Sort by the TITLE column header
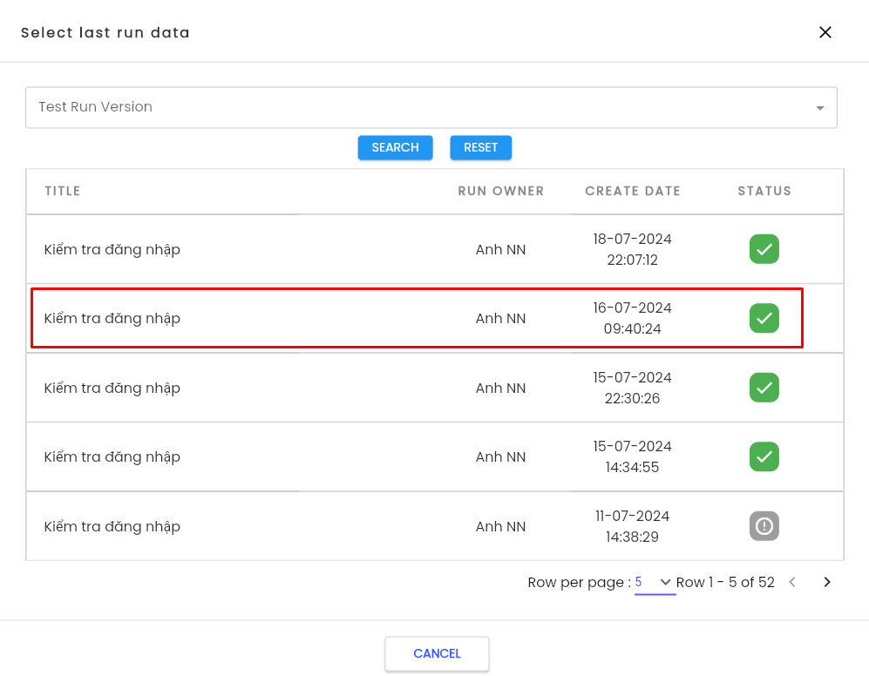The width and height of the screenshot is (869, 676). click(63, 191)
